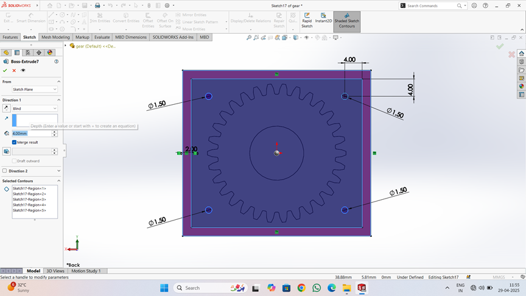
Task: Open the SOLIDWORKS Add-Ins tab
Action: coord(173,37)
